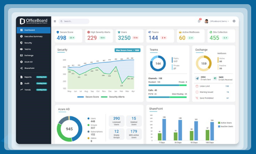256x154 pixels.
Task: Click the Send Prohibited status icon
Action: click(x=197, y=98)
